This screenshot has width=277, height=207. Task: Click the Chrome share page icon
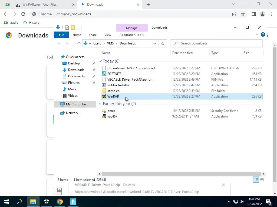tap(234, 14)
